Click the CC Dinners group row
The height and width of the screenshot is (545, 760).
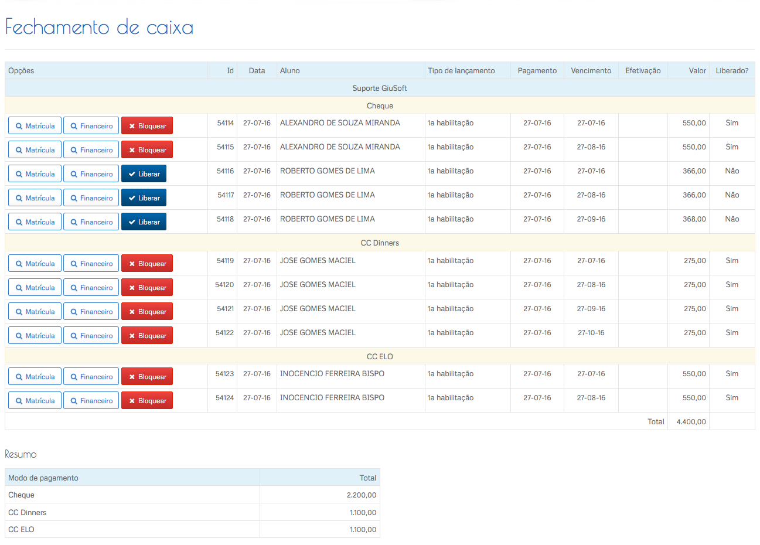(380, 243)
